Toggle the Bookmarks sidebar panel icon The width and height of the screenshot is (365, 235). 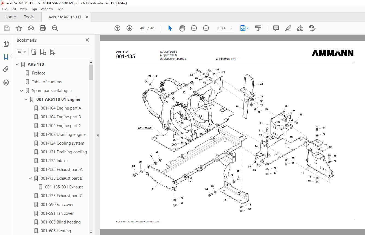(x=6, y=57)
